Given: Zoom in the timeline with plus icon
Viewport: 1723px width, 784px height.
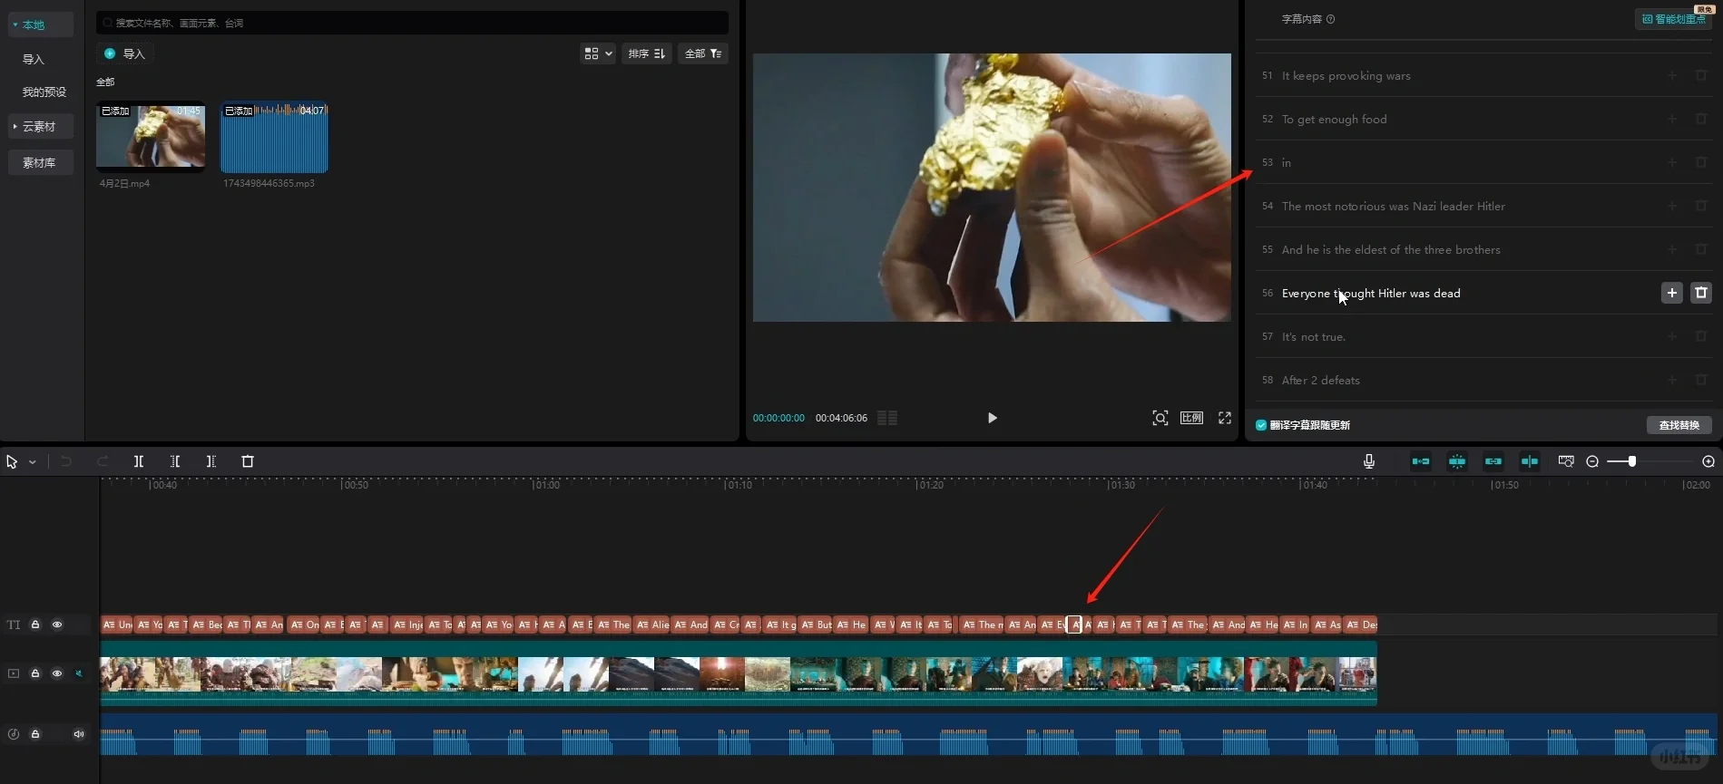Looking at the screenshot, I should pyautogui.click(x=1708, y=461).
